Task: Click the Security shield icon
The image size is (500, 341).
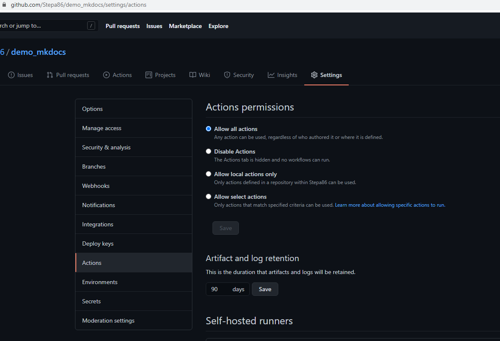Action: pos(227,75)
